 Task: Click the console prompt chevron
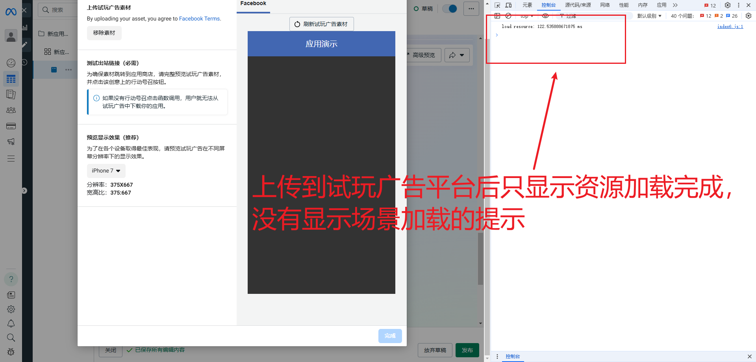pyautogui.click(x=497, y=35)
